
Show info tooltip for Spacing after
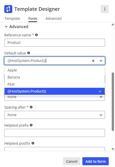pos(31,107)
